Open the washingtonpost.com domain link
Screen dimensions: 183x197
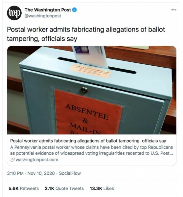coord(37,160)
